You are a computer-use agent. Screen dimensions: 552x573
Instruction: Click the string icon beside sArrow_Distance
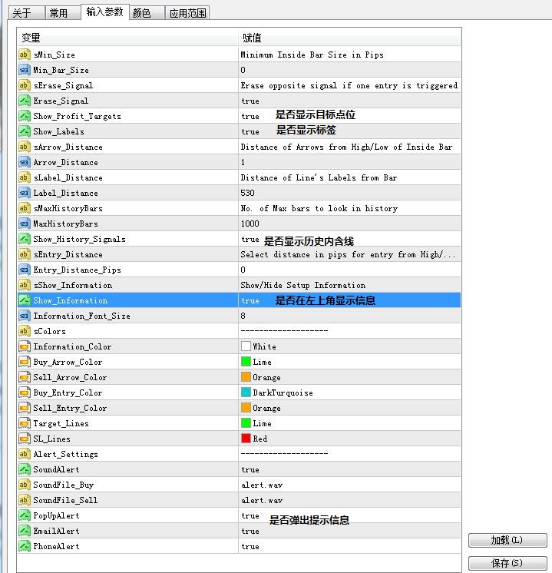[24, 147]
